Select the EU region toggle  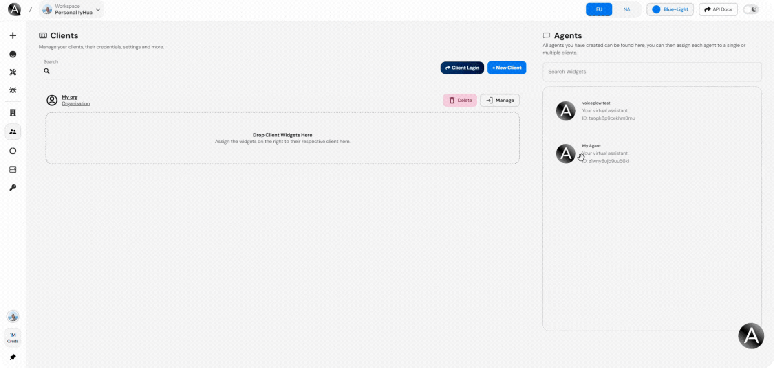tap(599, 9)
